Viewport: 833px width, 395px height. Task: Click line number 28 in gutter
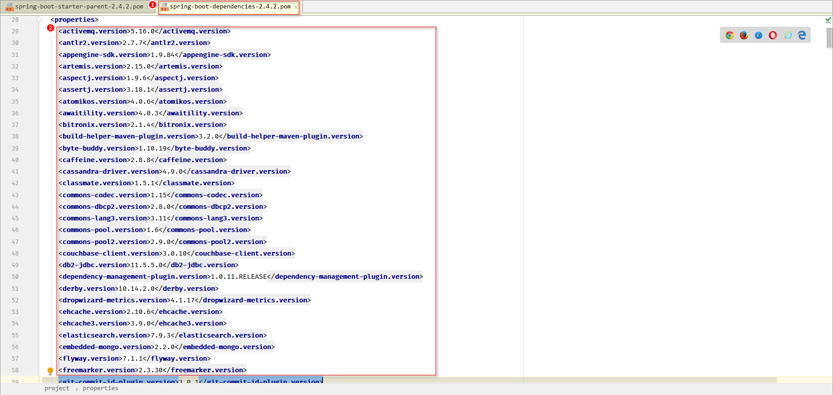click(15, 20)
